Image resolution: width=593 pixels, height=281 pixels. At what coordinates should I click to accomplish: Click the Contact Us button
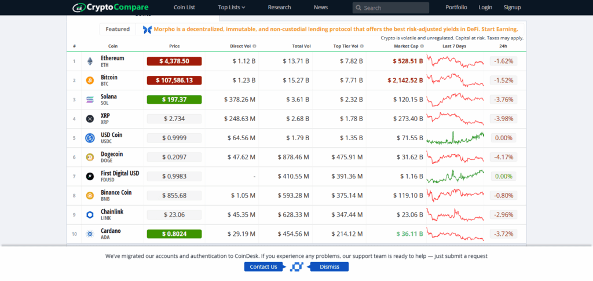coord(263,267)
